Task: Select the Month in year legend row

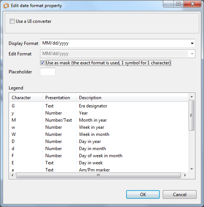Action: tap(99, 120)
